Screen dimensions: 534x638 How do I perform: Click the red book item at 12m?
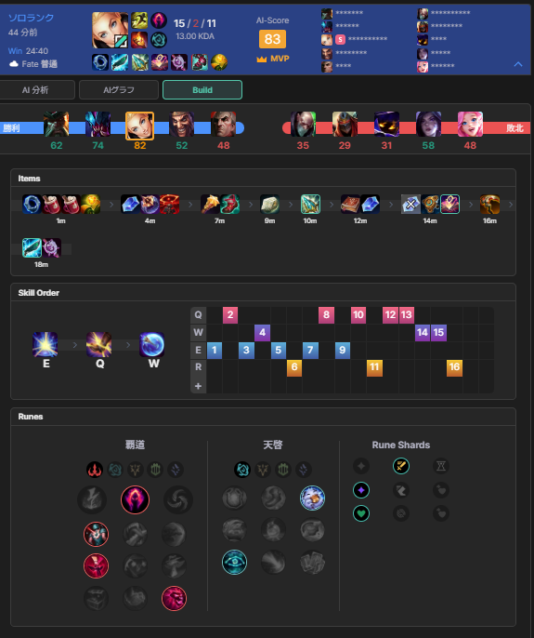(350, 205)
